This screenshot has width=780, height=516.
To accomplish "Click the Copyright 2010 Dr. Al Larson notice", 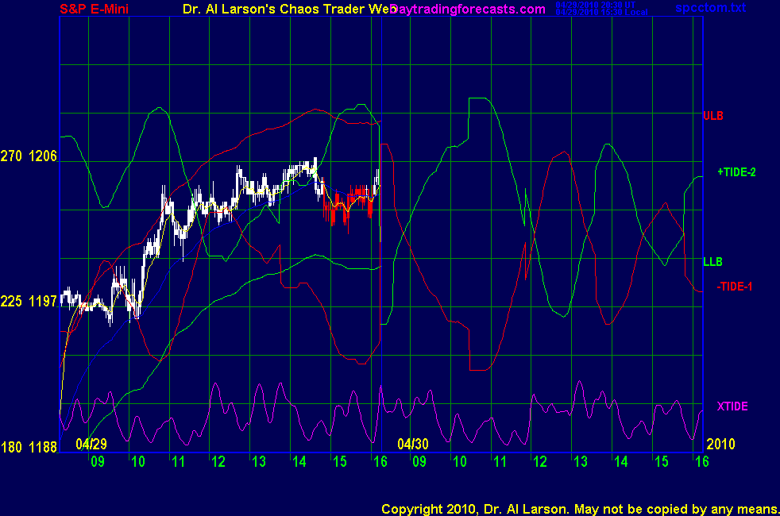I will tap(581, 509).
